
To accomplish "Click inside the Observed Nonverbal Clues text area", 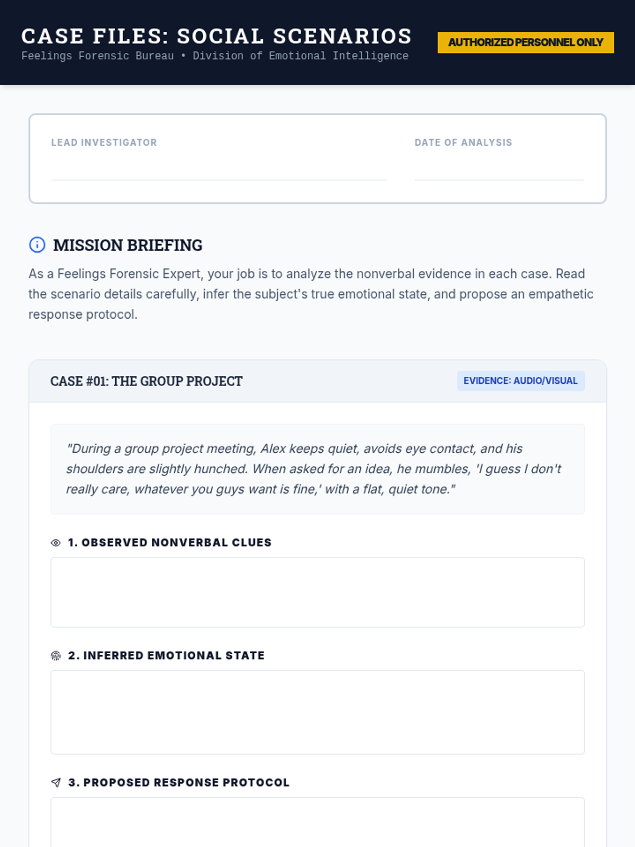I will point(317,592).
